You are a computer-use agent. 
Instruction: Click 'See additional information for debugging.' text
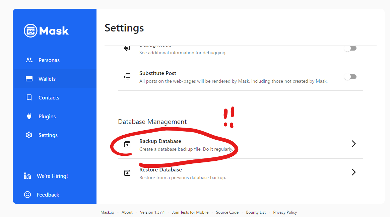point(183,53)
